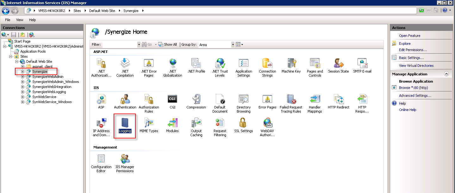The height and width of the screenshot is (193, 455).
Task: Open Basic Settings action
Action: click(411, 58)
